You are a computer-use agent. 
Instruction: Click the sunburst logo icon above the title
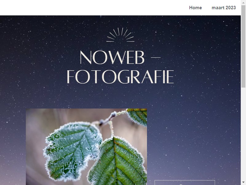coord(120,35)
